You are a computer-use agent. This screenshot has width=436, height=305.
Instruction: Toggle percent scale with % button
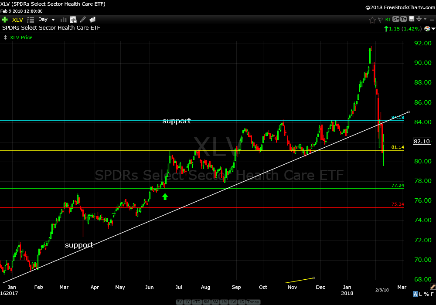pyautogui.click(x=426, y=294)
